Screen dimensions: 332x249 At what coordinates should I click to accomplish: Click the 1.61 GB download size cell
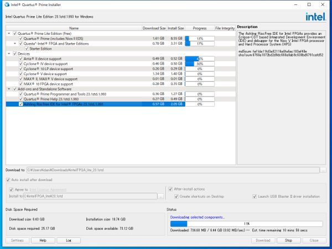click(x=158, y=39)
